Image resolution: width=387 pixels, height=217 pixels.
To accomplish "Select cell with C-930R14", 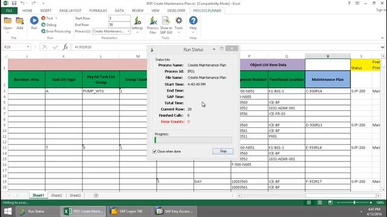I will click(x=328, y=91).
